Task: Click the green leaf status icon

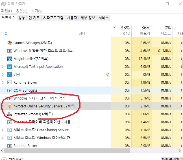Action: click(108, 75)
